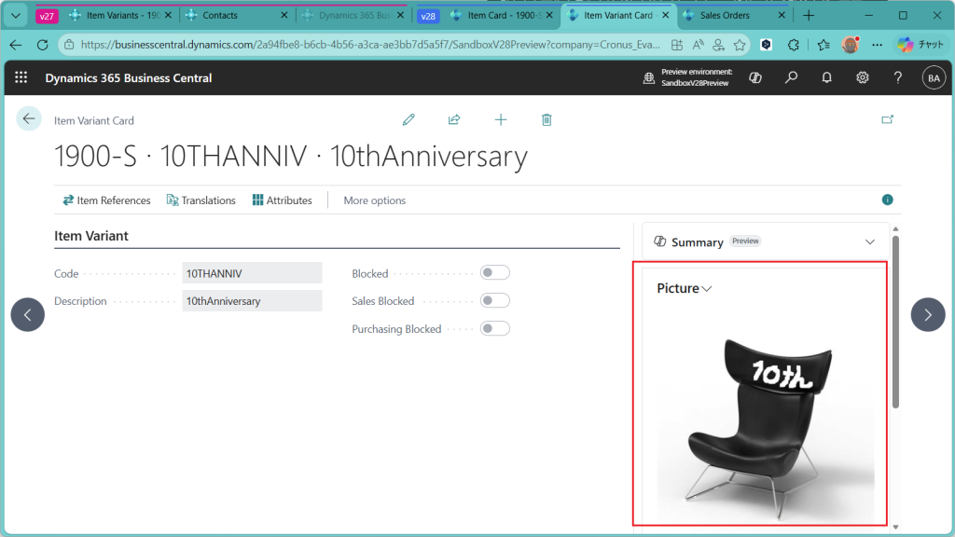Click the trash Delete icon

pyautogui.click(x=547, y=119)
